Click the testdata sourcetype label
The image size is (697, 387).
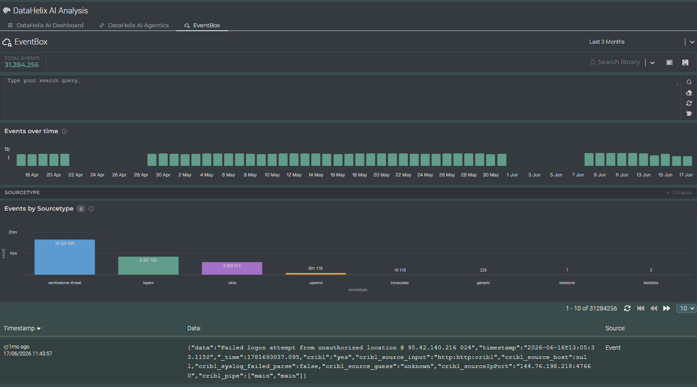click(651, 283)
